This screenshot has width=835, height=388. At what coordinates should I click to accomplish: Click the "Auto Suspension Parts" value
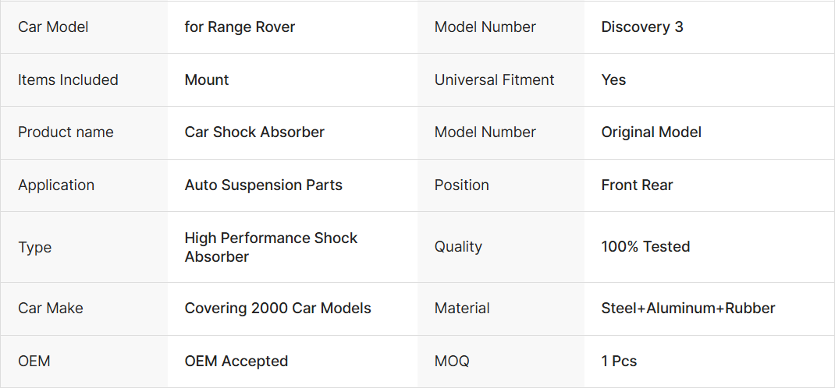[263, 185]
